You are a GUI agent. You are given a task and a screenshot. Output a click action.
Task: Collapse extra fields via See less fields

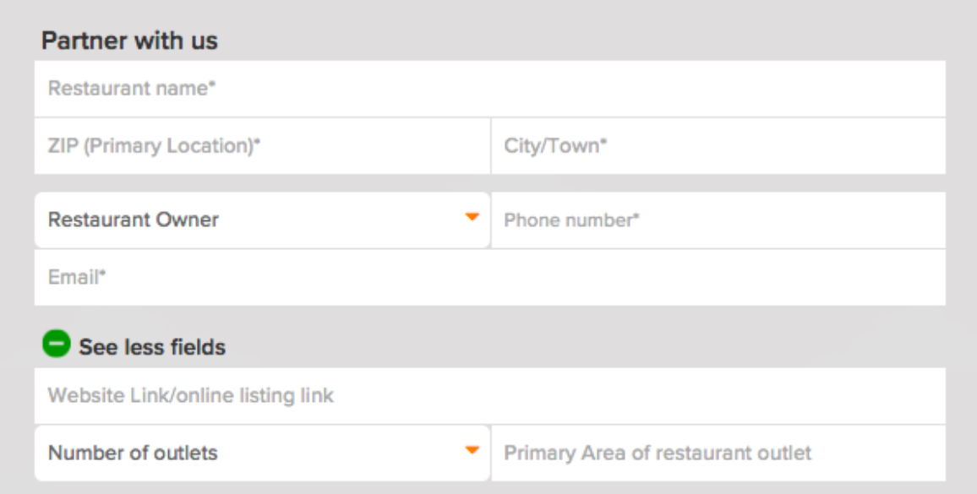[x=134, y=345]
